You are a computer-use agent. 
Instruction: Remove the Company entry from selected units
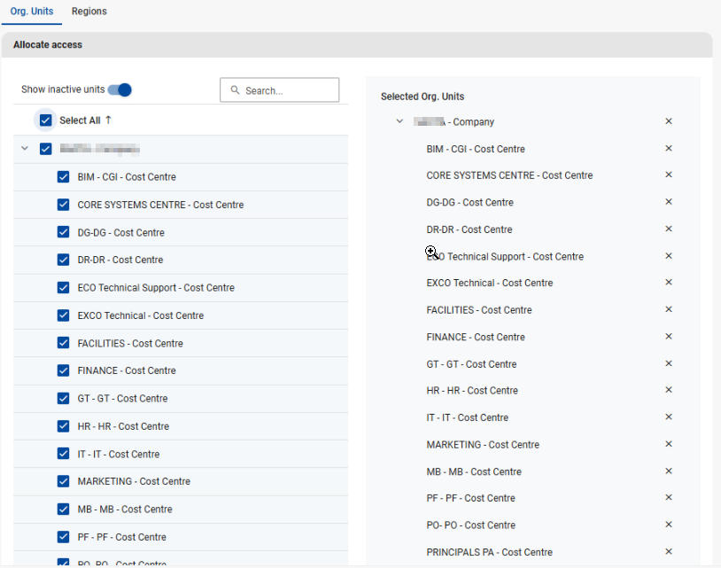tap(669, 121)
